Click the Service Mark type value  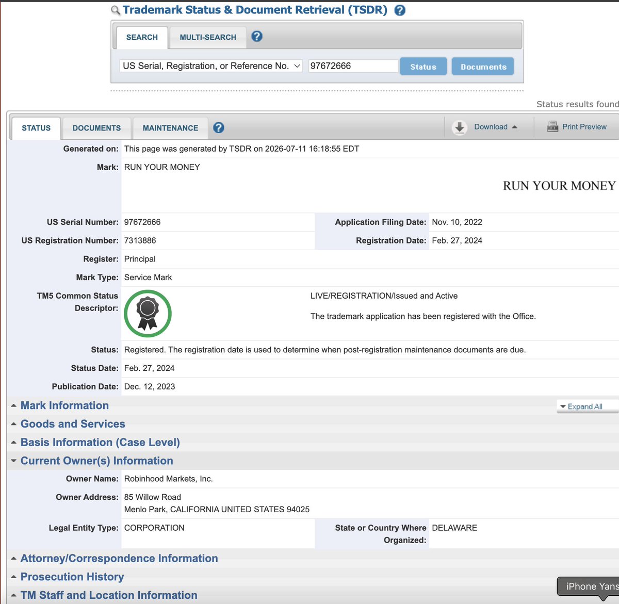coord(148,277)
